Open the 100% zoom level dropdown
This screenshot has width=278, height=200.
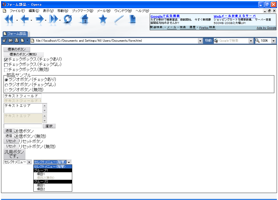[274, 41]
